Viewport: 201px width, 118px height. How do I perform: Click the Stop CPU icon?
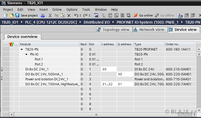[193, 15]
